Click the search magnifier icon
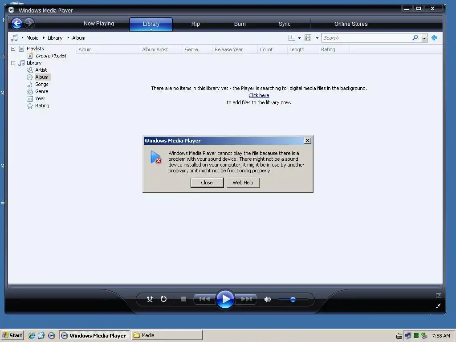The height and width of the screenshot is (342, 456). (415, 38)
